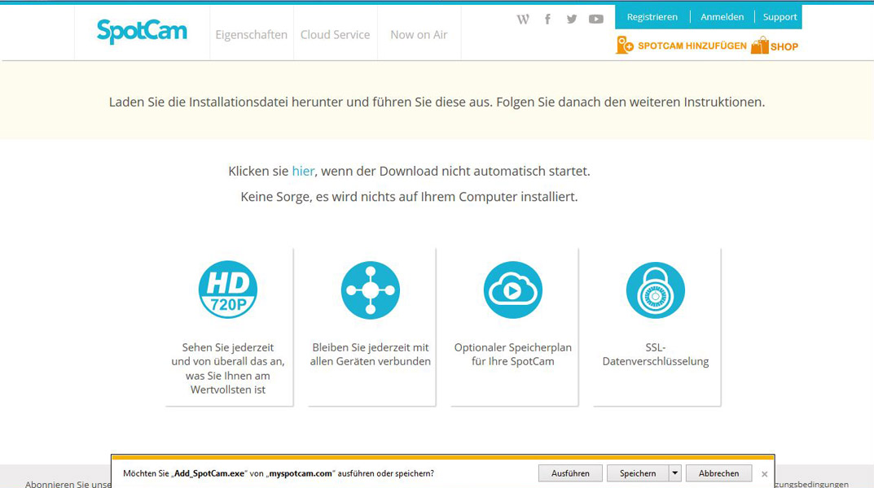Click the Registrieren link
The height and width of the screenshot is (488, 874).
click(652, 17)
